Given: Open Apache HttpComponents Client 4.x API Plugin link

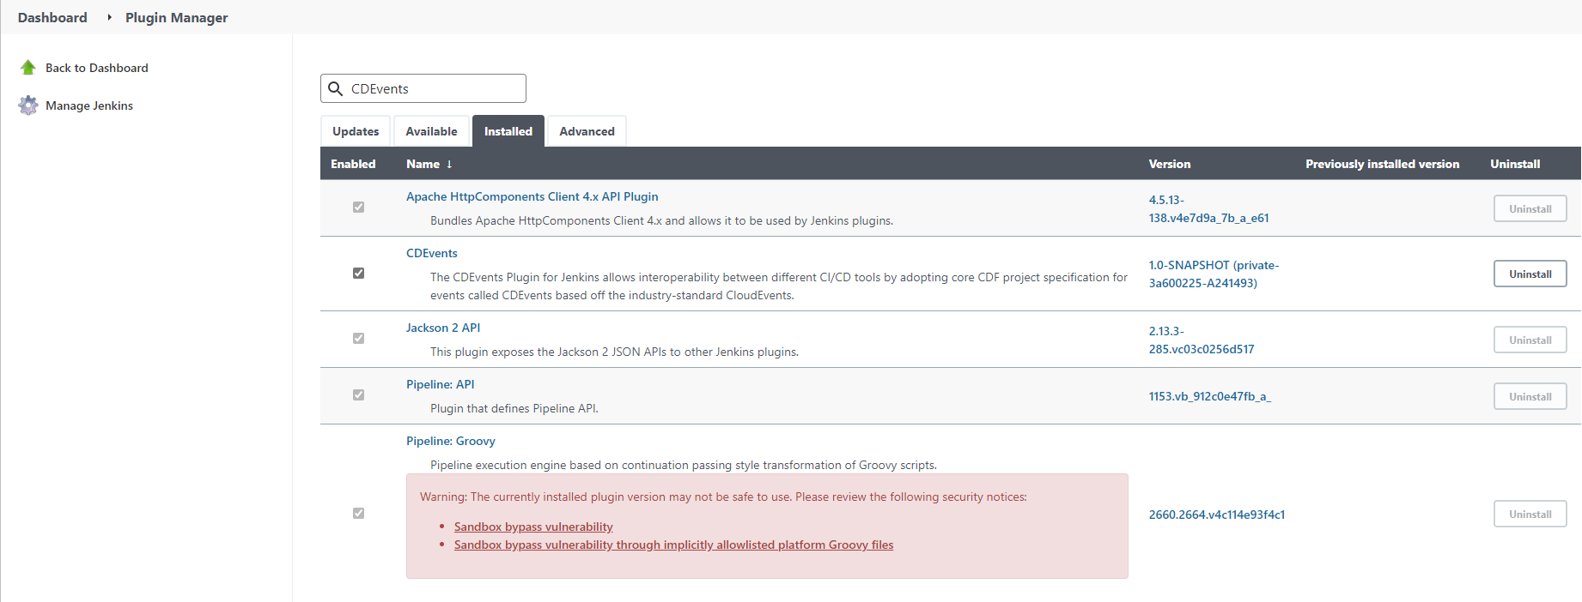Looking at the screenshot, I should [532, 196].
